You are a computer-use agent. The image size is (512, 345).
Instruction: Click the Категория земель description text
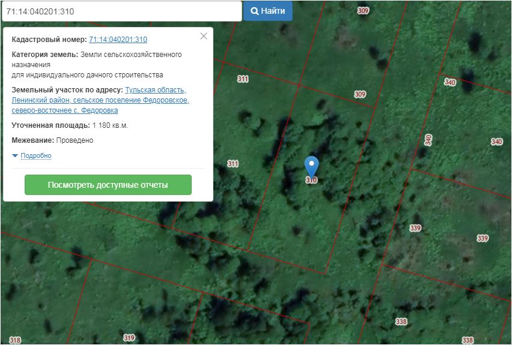tap(97, 65)
